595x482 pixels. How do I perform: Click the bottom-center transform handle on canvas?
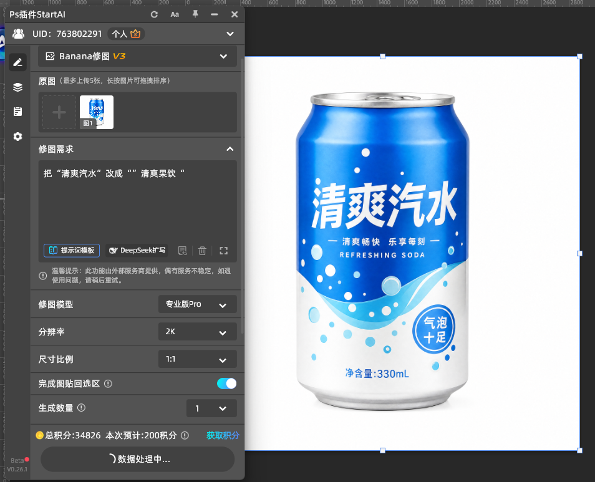click(x=382, y=451)
